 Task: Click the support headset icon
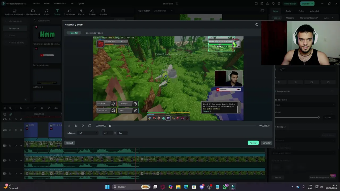(273, 4)
